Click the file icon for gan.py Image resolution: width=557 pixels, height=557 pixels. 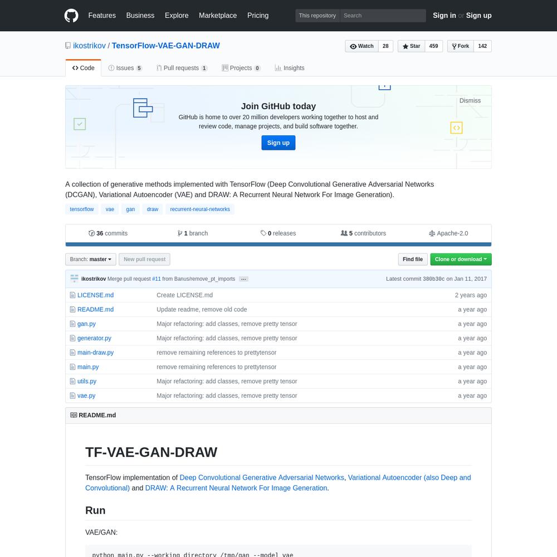(72, 324)
